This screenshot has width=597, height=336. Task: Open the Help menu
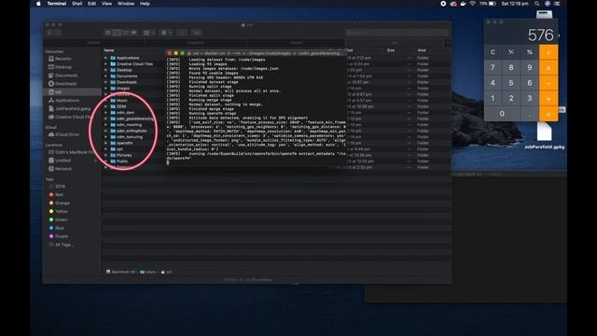click(x=145, y=4)
